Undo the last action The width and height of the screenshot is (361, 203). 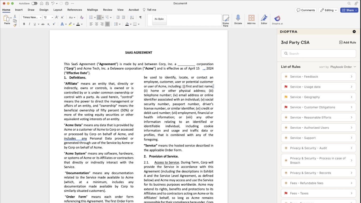(x=53, y=3)
